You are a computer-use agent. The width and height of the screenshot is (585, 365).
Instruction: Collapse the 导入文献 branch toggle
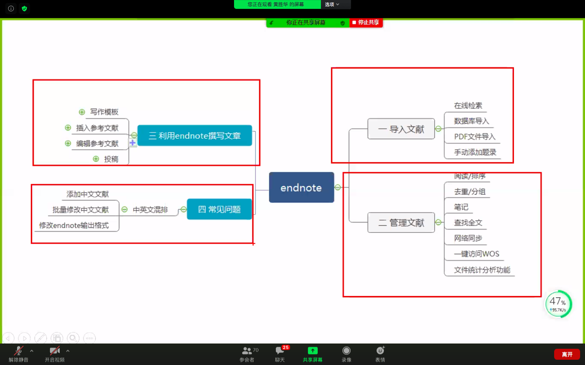[x=438, y=129]
